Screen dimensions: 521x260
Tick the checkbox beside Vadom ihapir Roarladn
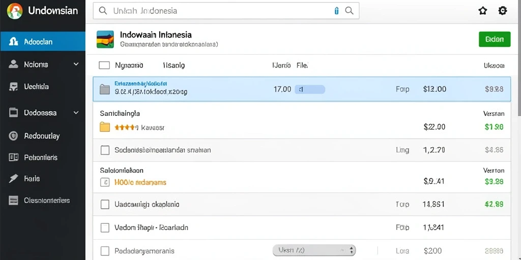pos(105,227)
